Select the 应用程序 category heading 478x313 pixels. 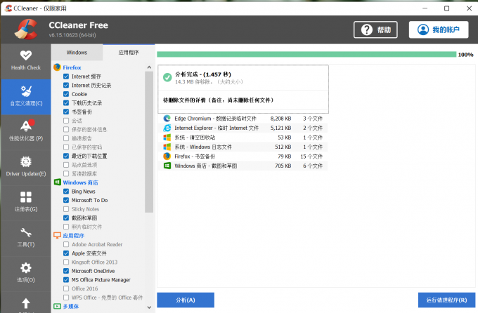click(x=74, y=235)
